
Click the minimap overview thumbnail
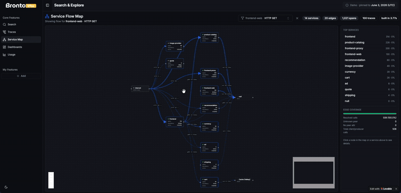[x=314, y=172]
